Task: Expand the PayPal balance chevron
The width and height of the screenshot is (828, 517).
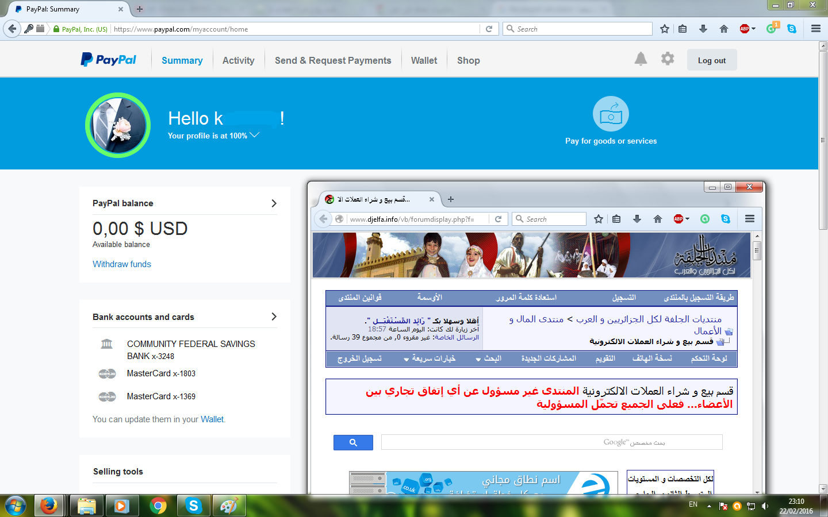Action: coord(274,203)
